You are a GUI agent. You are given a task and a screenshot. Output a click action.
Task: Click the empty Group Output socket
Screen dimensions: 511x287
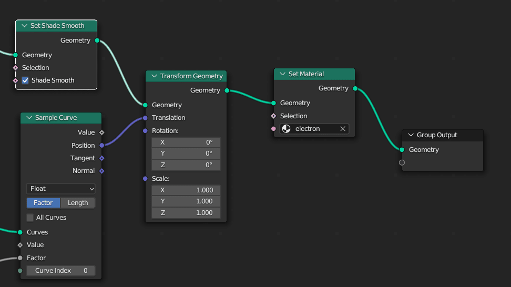[x=402, y=162]
